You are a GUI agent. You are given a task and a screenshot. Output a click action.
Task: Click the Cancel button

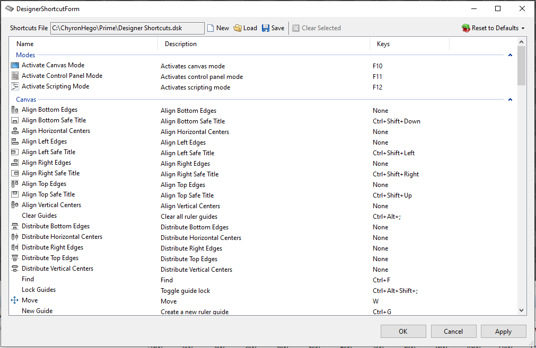(x=453, y=331)
